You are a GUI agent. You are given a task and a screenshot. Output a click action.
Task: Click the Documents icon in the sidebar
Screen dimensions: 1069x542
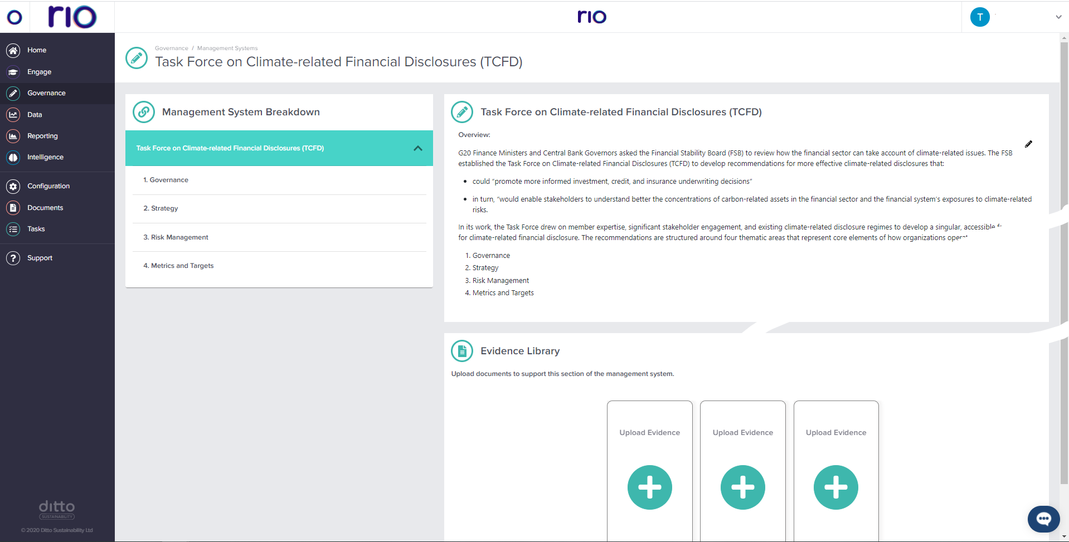tap(12, 207)
